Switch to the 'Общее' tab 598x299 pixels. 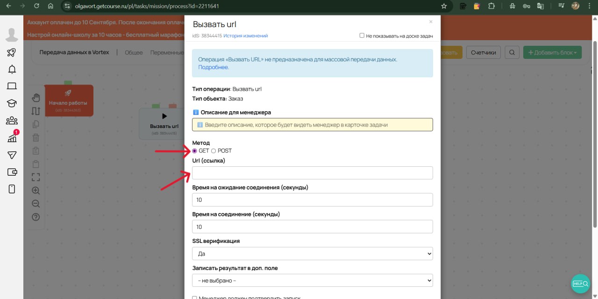pyautogui.click(x=134, y=53)
